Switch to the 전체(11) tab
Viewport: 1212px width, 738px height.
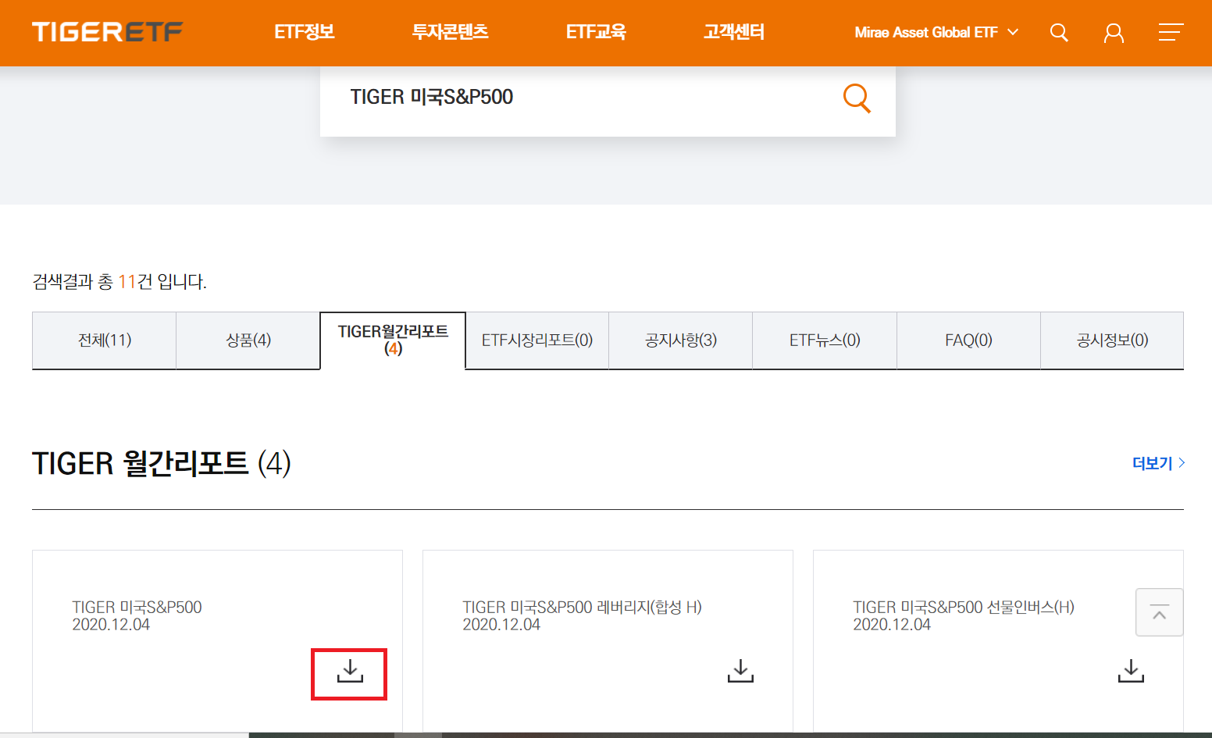tap(105, 340)
